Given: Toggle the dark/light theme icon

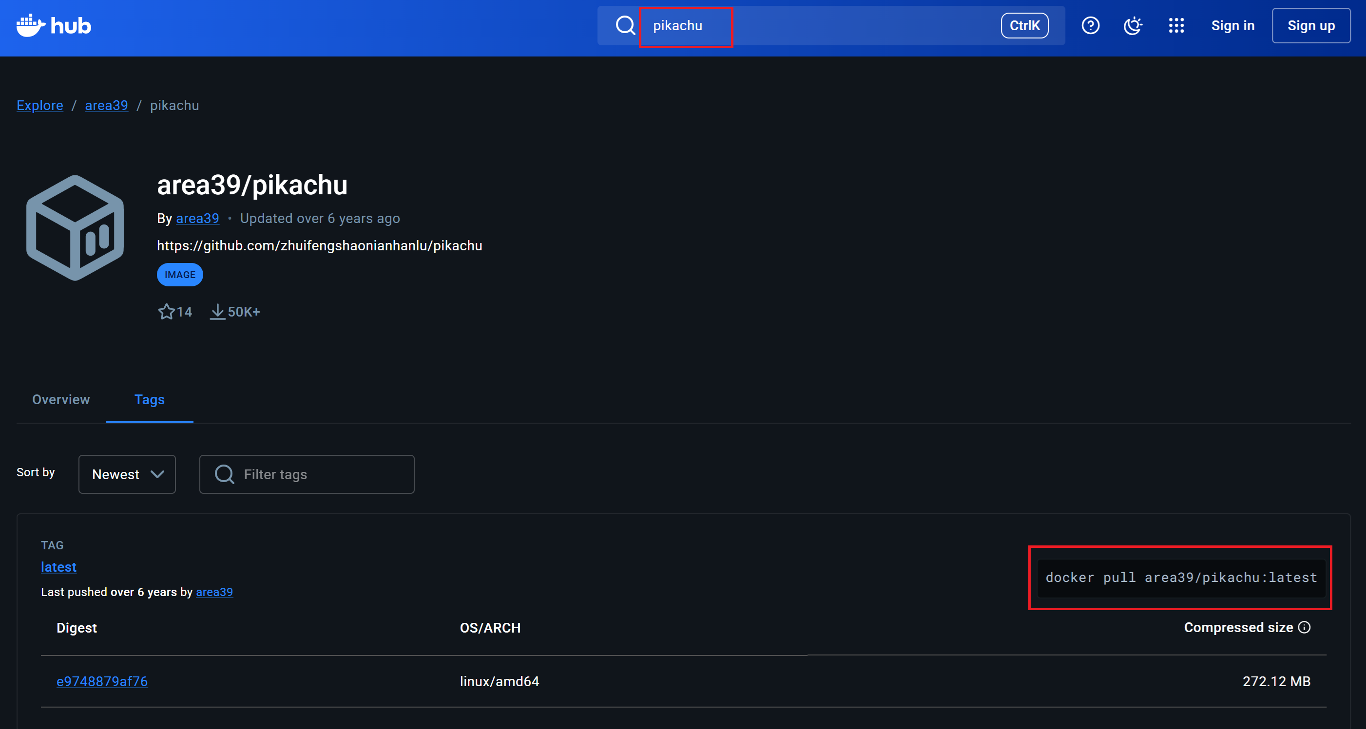Looking at the screenshot, I should coord(1133,25).
